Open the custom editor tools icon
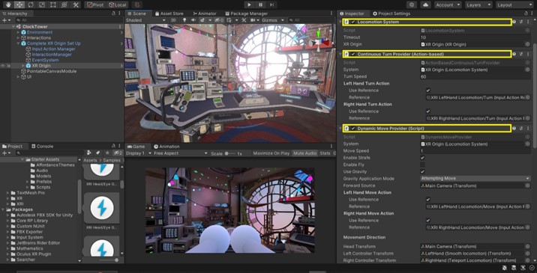 pyautogui.click(x=75, y=4)
